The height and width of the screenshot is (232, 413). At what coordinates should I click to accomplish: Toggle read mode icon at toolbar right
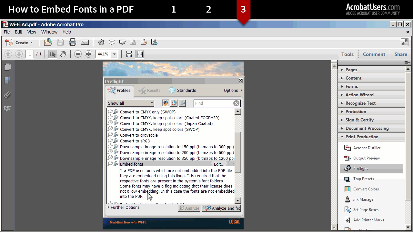[405, 42]
